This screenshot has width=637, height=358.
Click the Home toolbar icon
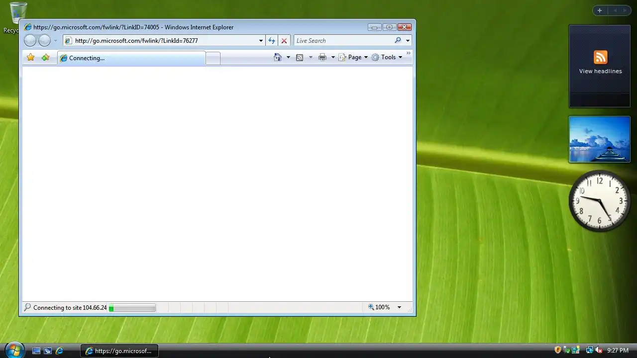tap(278, 57)
